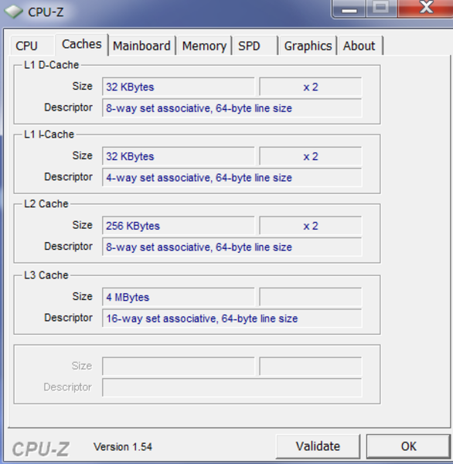This screenshot has height=464, width=453.
Task: Click the L1 D-Cache size field
Action: [x=178, y=87]
